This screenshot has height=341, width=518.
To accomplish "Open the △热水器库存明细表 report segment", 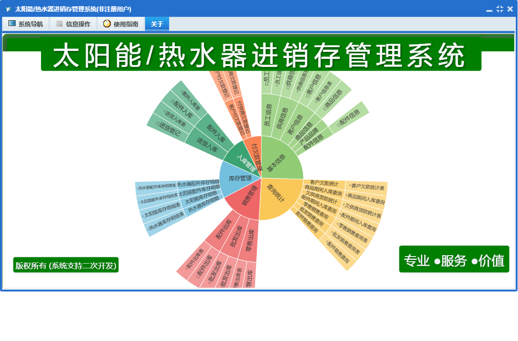I will click(x=166, y=222).
